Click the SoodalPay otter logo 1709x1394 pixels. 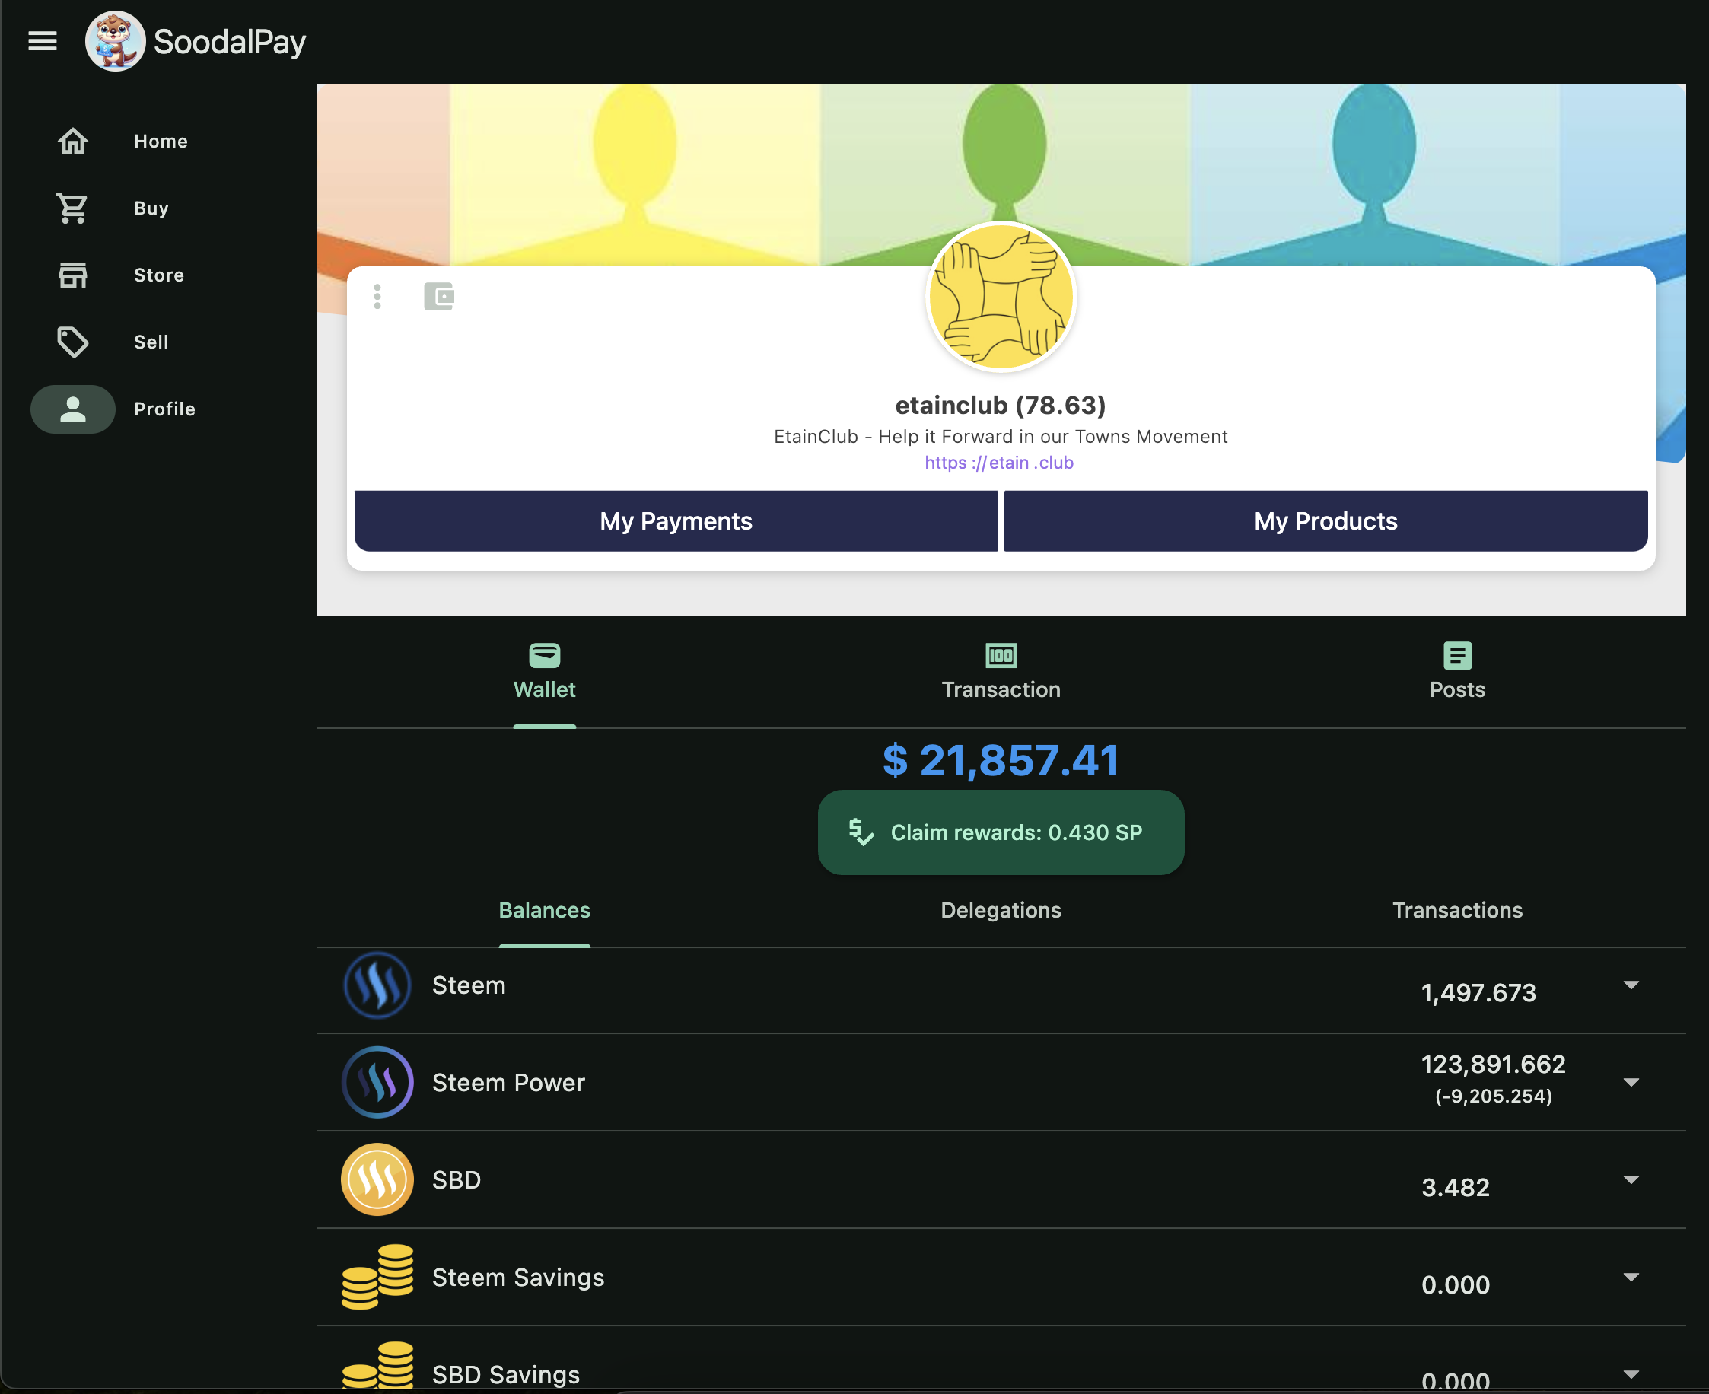point(116,41)
